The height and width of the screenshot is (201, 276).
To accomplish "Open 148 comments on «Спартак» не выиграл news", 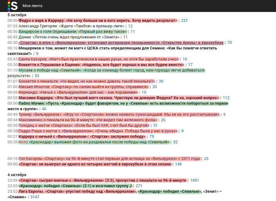I will (178, 164).
